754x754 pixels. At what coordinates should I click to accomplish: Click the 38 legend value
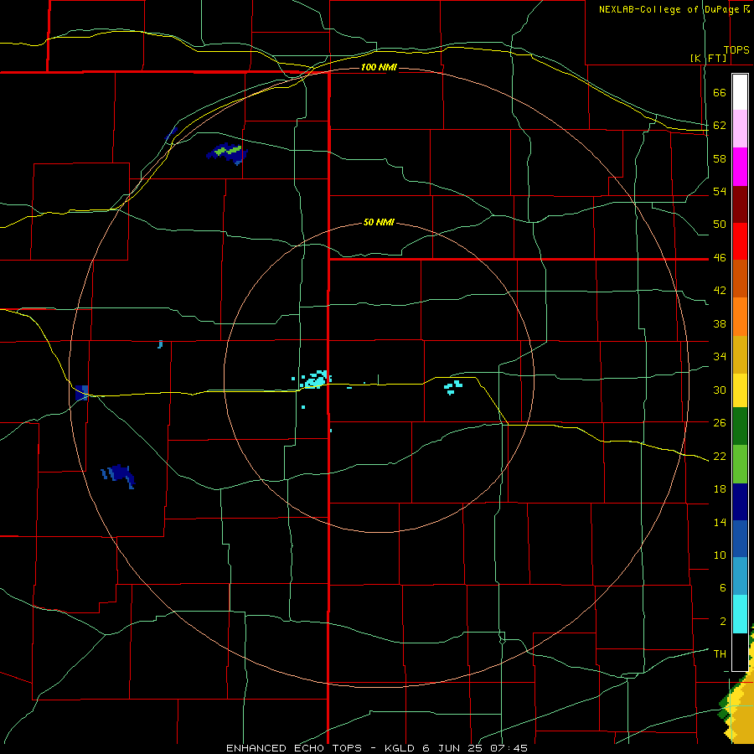click(x=720, y=323)
